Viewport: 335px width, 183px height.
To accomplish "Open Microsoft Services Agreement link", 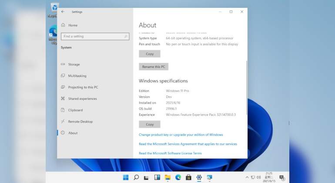I will [x=188, y=144].
